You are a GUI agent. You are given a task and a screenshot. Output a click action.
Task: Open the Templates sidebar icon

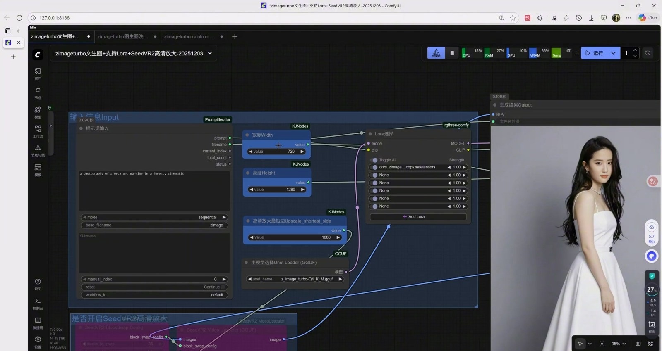point(38,169)
